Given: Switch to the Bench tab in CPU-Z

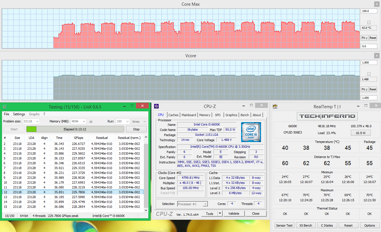Looking at the screenshot, I should tap(245, 115).
